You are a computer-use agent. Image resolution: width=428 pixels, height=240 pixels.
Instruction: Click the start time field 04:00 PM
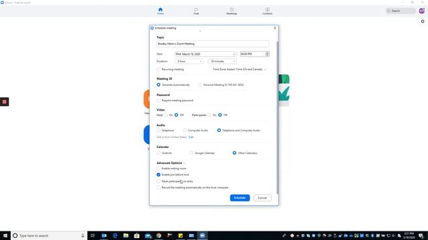(253, 54)
